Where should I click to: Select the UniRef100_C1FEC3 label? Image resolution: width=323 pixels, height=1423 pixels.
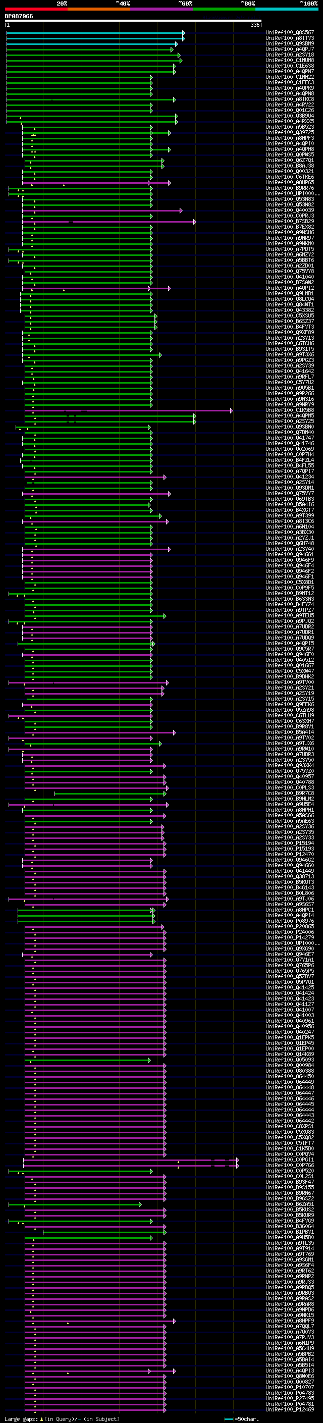click(x=290, y=82)
